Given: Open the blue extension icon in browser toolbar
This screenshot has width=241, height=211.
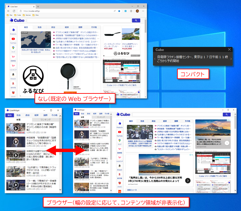Looking at the screenshot, I should pos(126,11).
